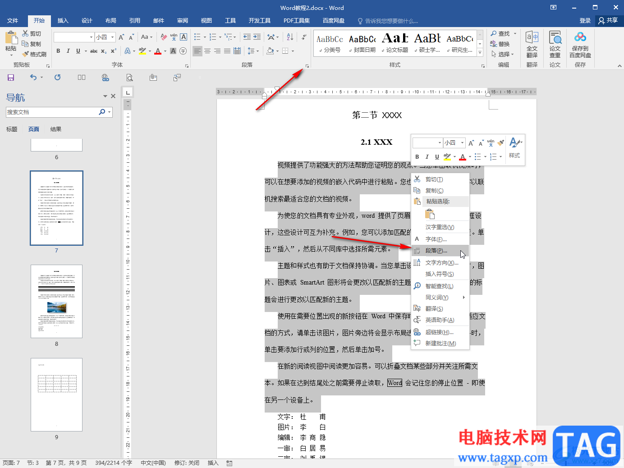Toggle Align Left paragraph button
This screenshot has height=468, width=624.
[x=197, y=51]
